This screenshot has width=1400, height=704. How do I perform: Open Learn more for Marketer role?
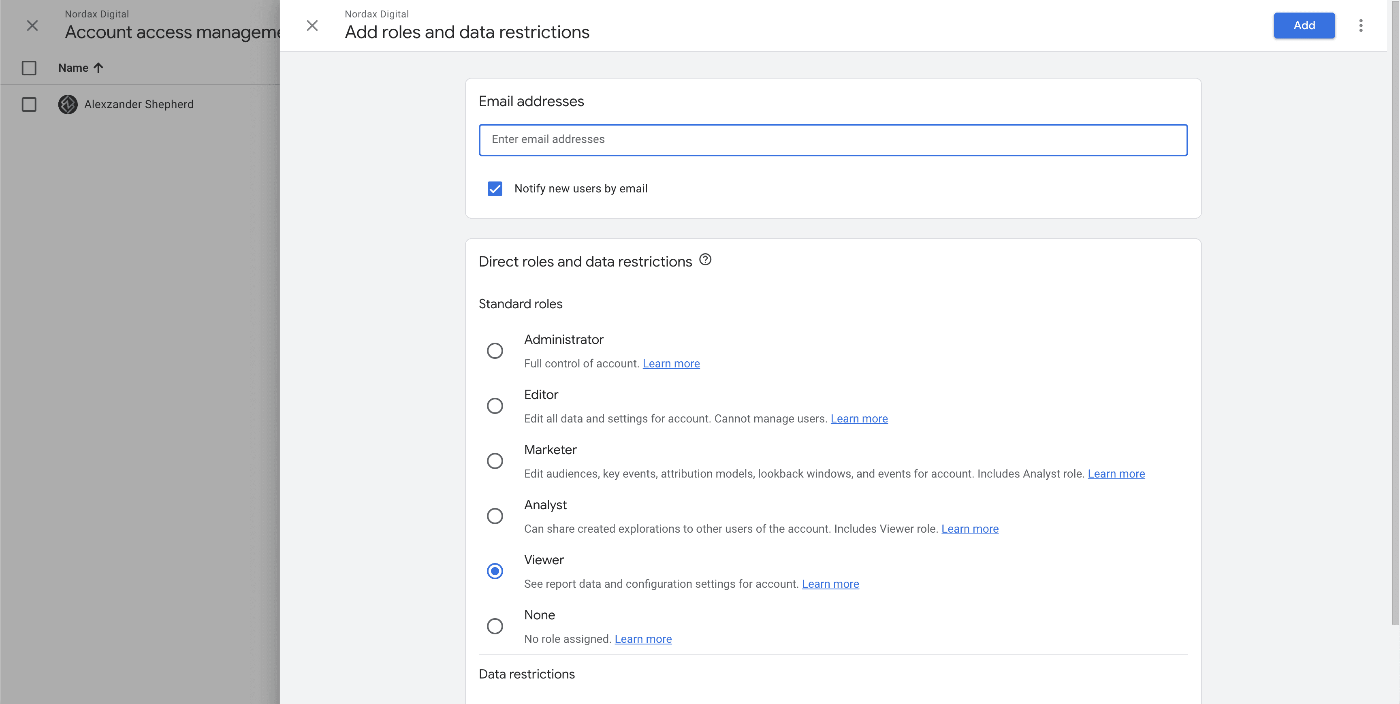(1116, 474)
